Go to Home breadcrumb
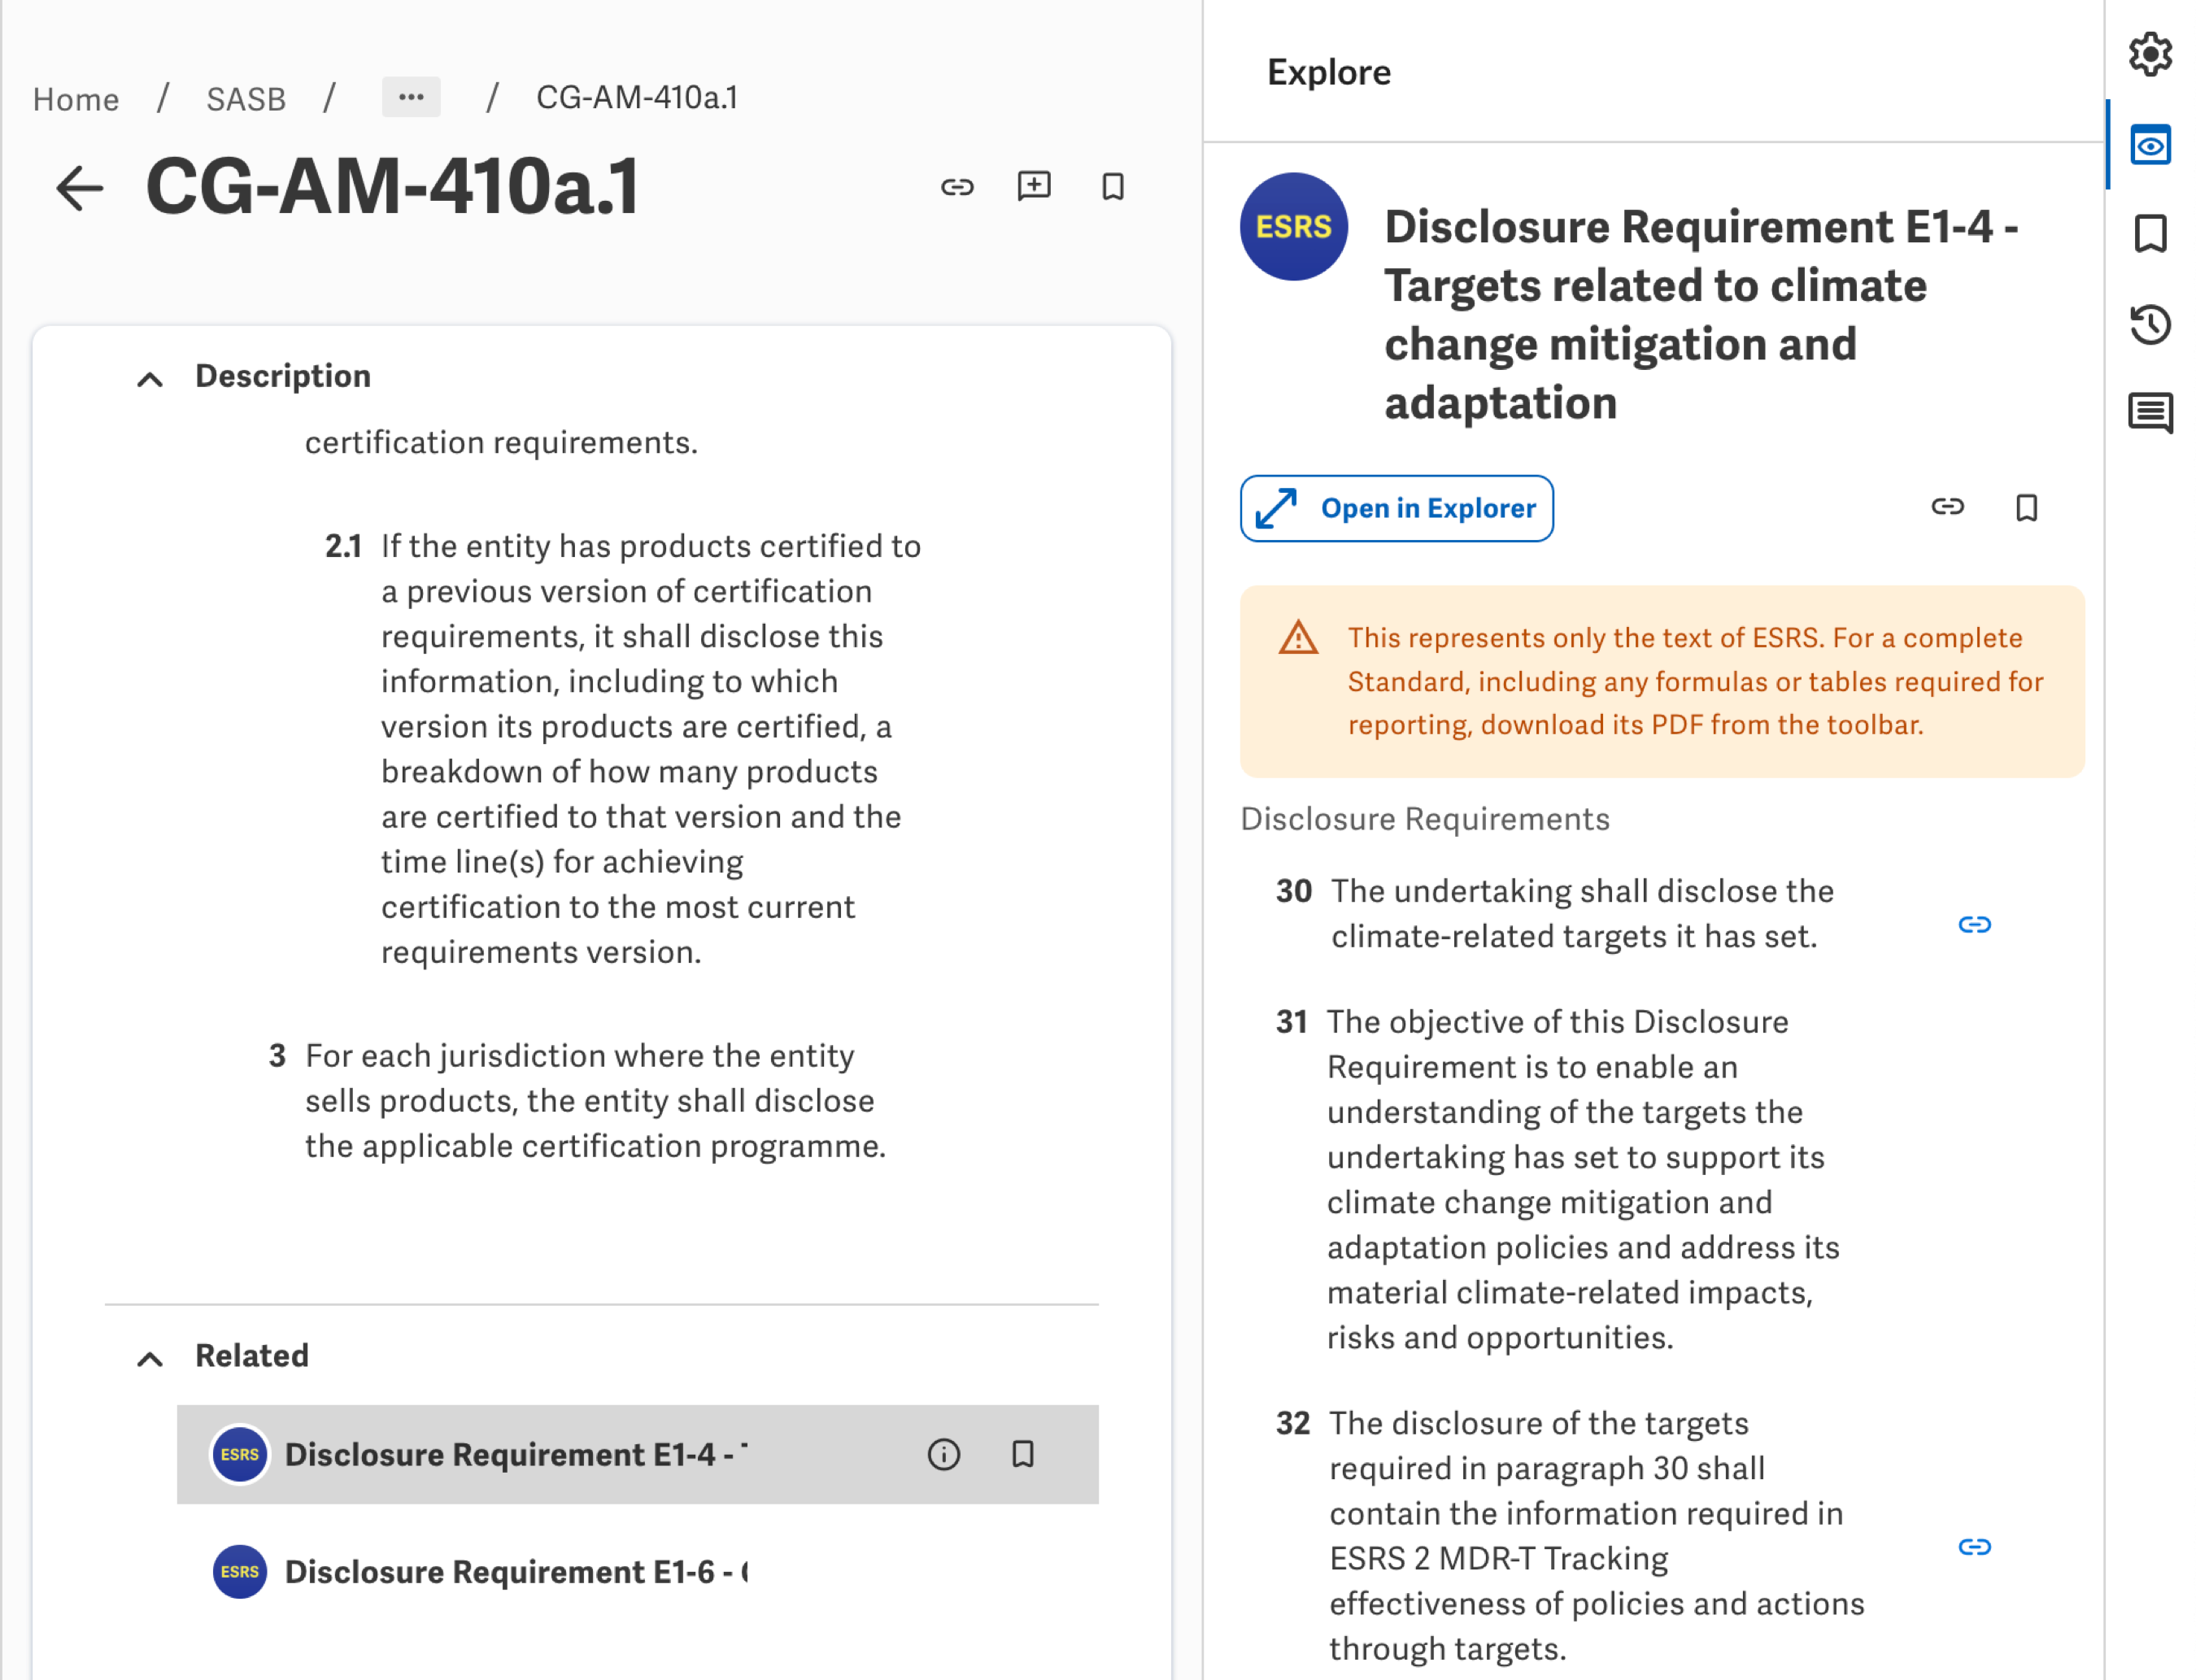Screen dimensions: 2196x1680 (x=76, y=99)
